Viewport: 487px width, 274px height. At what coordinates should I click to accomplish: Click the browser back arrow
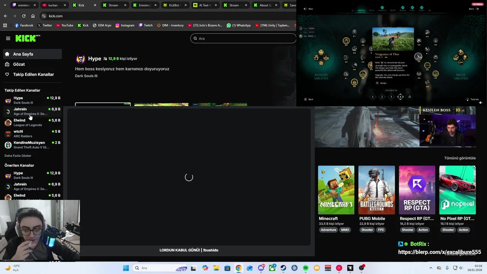click(5, 16)
